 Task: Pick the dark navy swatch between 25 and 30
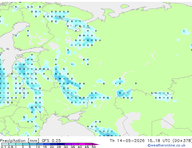[61, 144]
